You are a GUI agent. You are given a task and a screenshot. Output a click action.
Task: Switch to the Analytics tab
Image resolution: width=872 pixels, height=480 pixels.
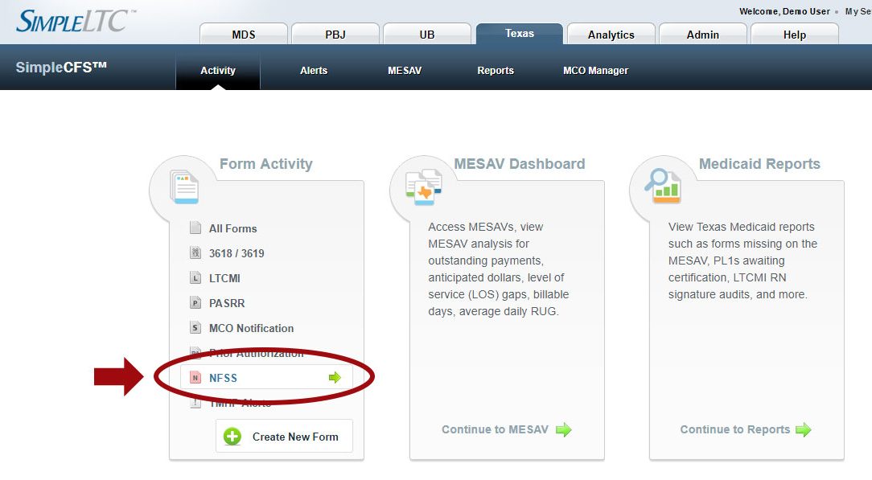click(611, 35)
